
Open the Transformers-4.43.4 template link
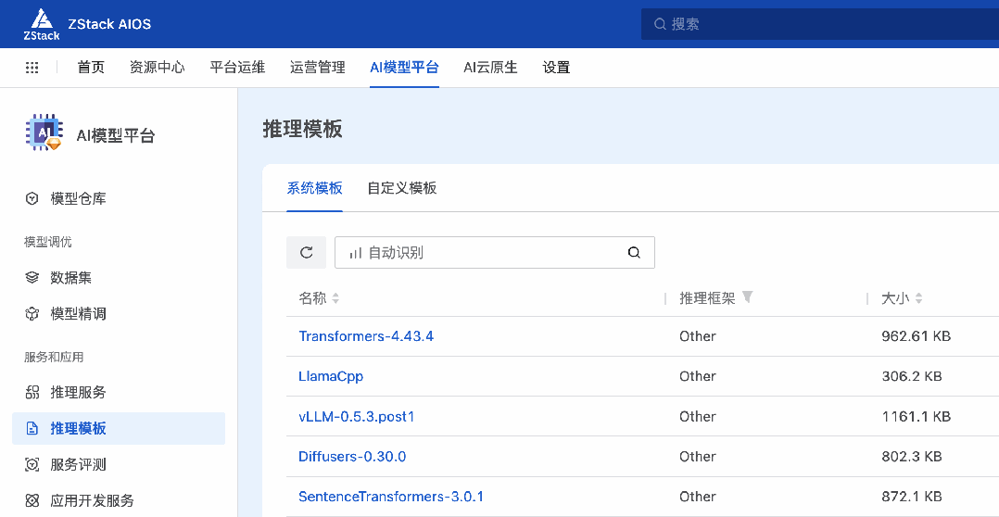[366, 336]
